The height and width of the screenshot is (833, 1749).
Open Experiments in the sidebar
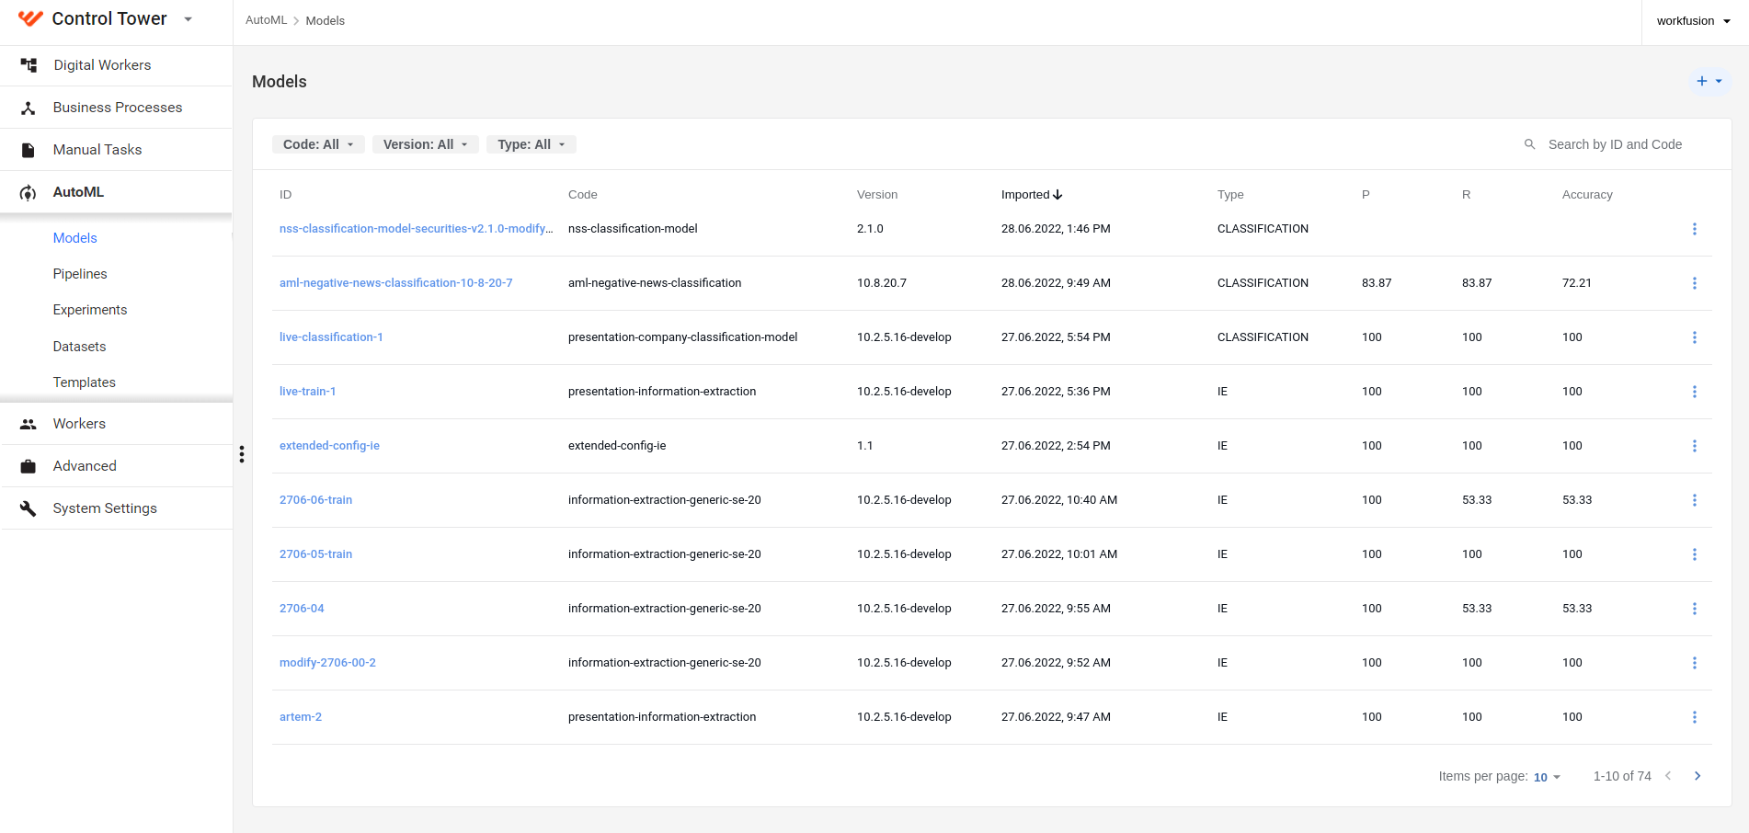(90, 310)
